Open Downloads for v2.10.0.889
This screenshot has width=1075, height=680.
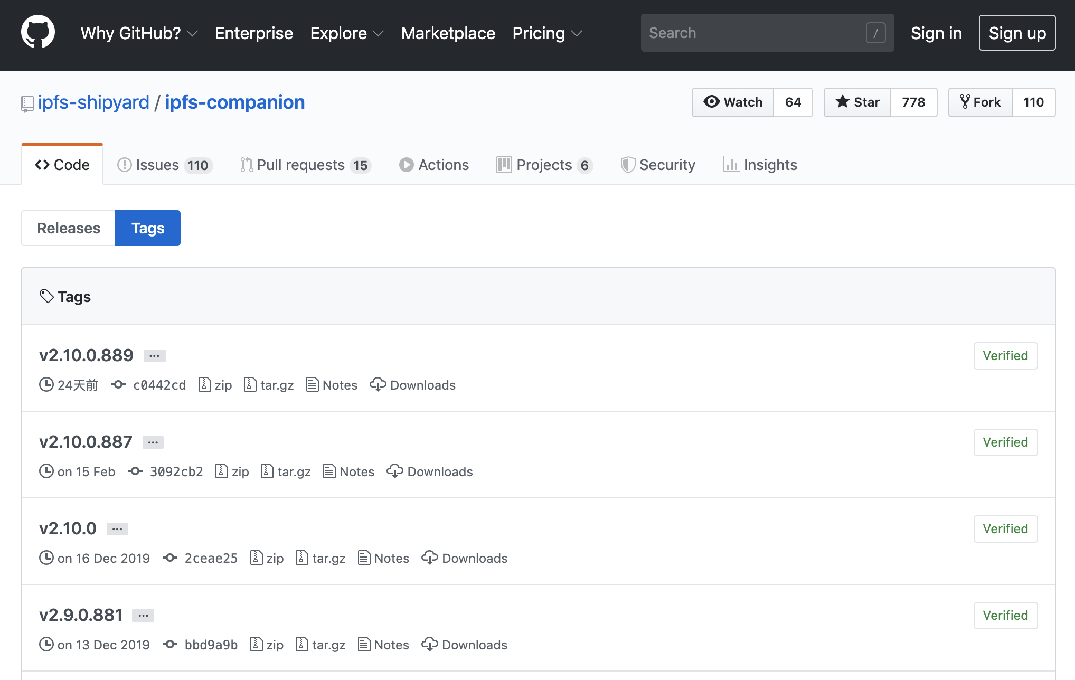[413, 385]
